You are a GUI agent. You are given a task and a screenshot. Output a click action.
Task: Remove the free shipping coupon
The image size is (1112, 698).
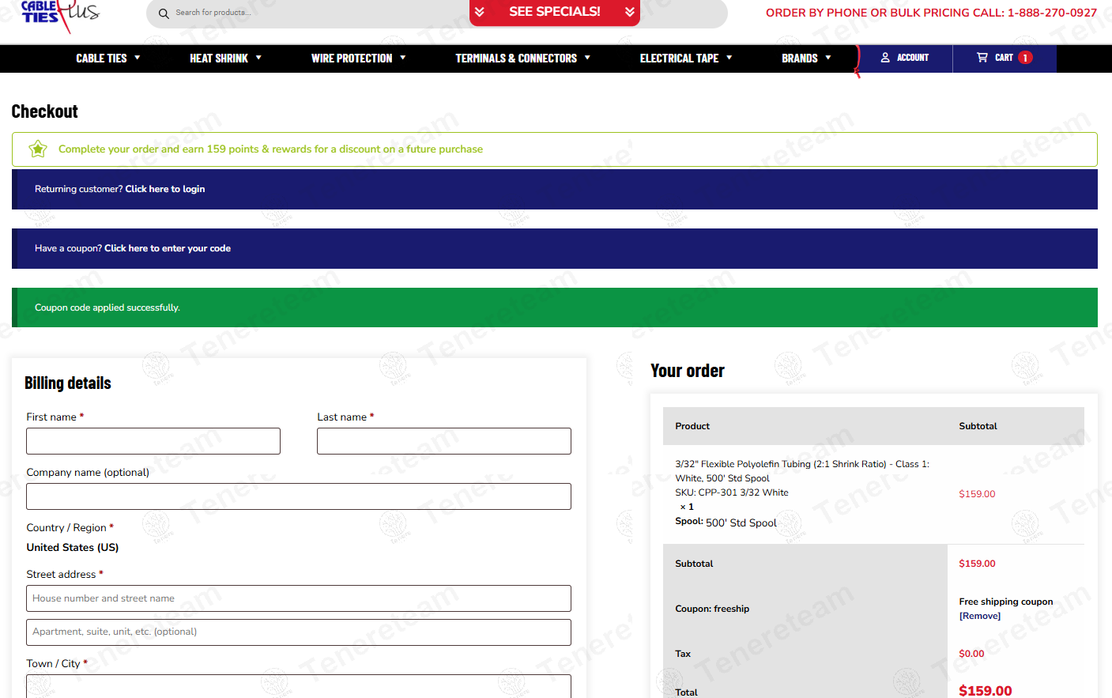point(979,616)
